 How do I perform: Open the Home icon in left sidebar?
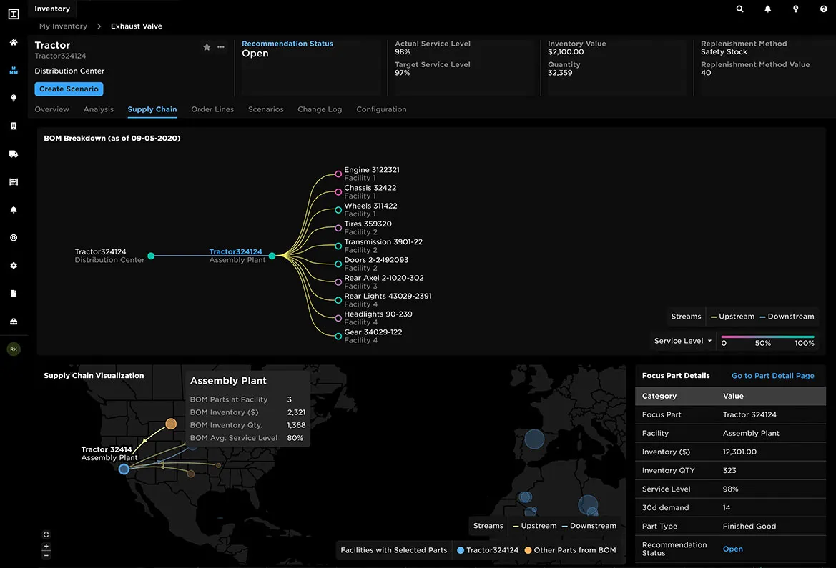14,43
